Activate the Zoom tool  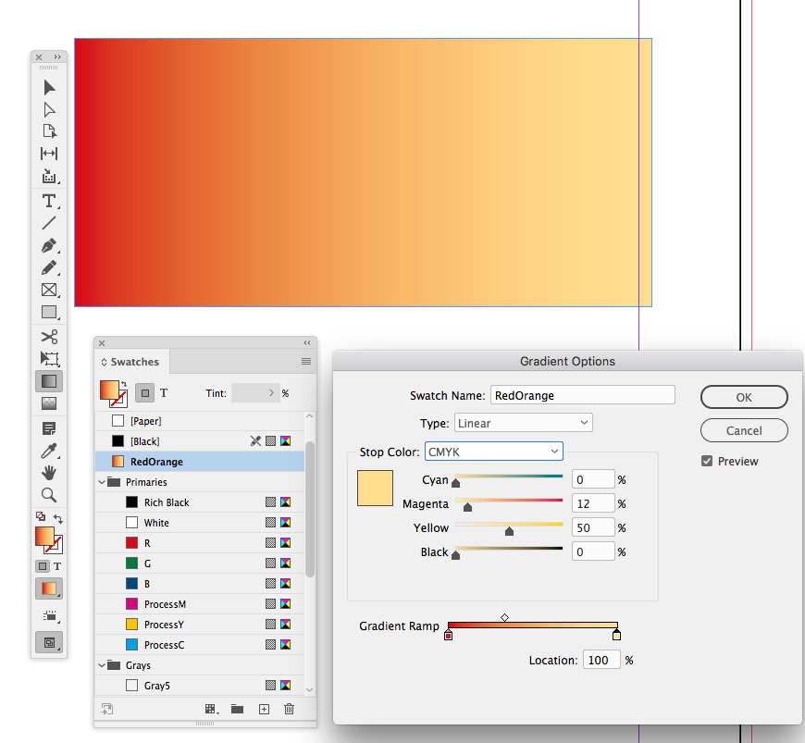pyautogui.click(x=49, y=495)
